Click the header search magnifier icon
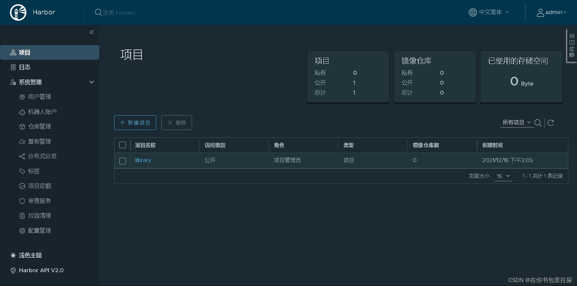This screenshot has width=577, height=286. (98, 12)
